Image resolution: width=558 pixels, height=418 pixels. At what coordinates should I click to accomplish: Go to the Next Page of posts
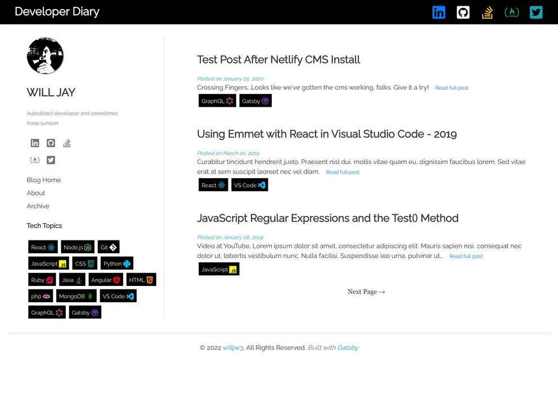[366, 292]
